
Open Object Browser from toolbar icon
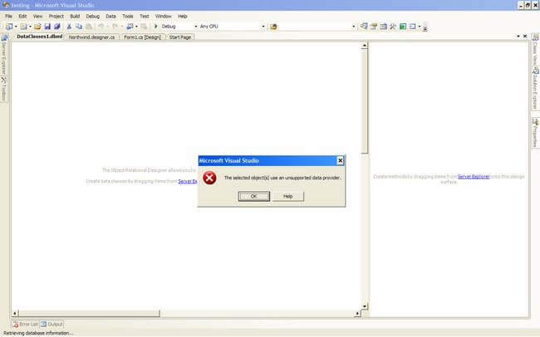tap(383, 27)
